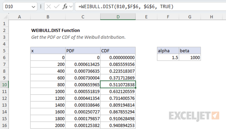Expand the Name Box dropdown arrow
This screenshot has width=226, height=129.
[33, 7]
